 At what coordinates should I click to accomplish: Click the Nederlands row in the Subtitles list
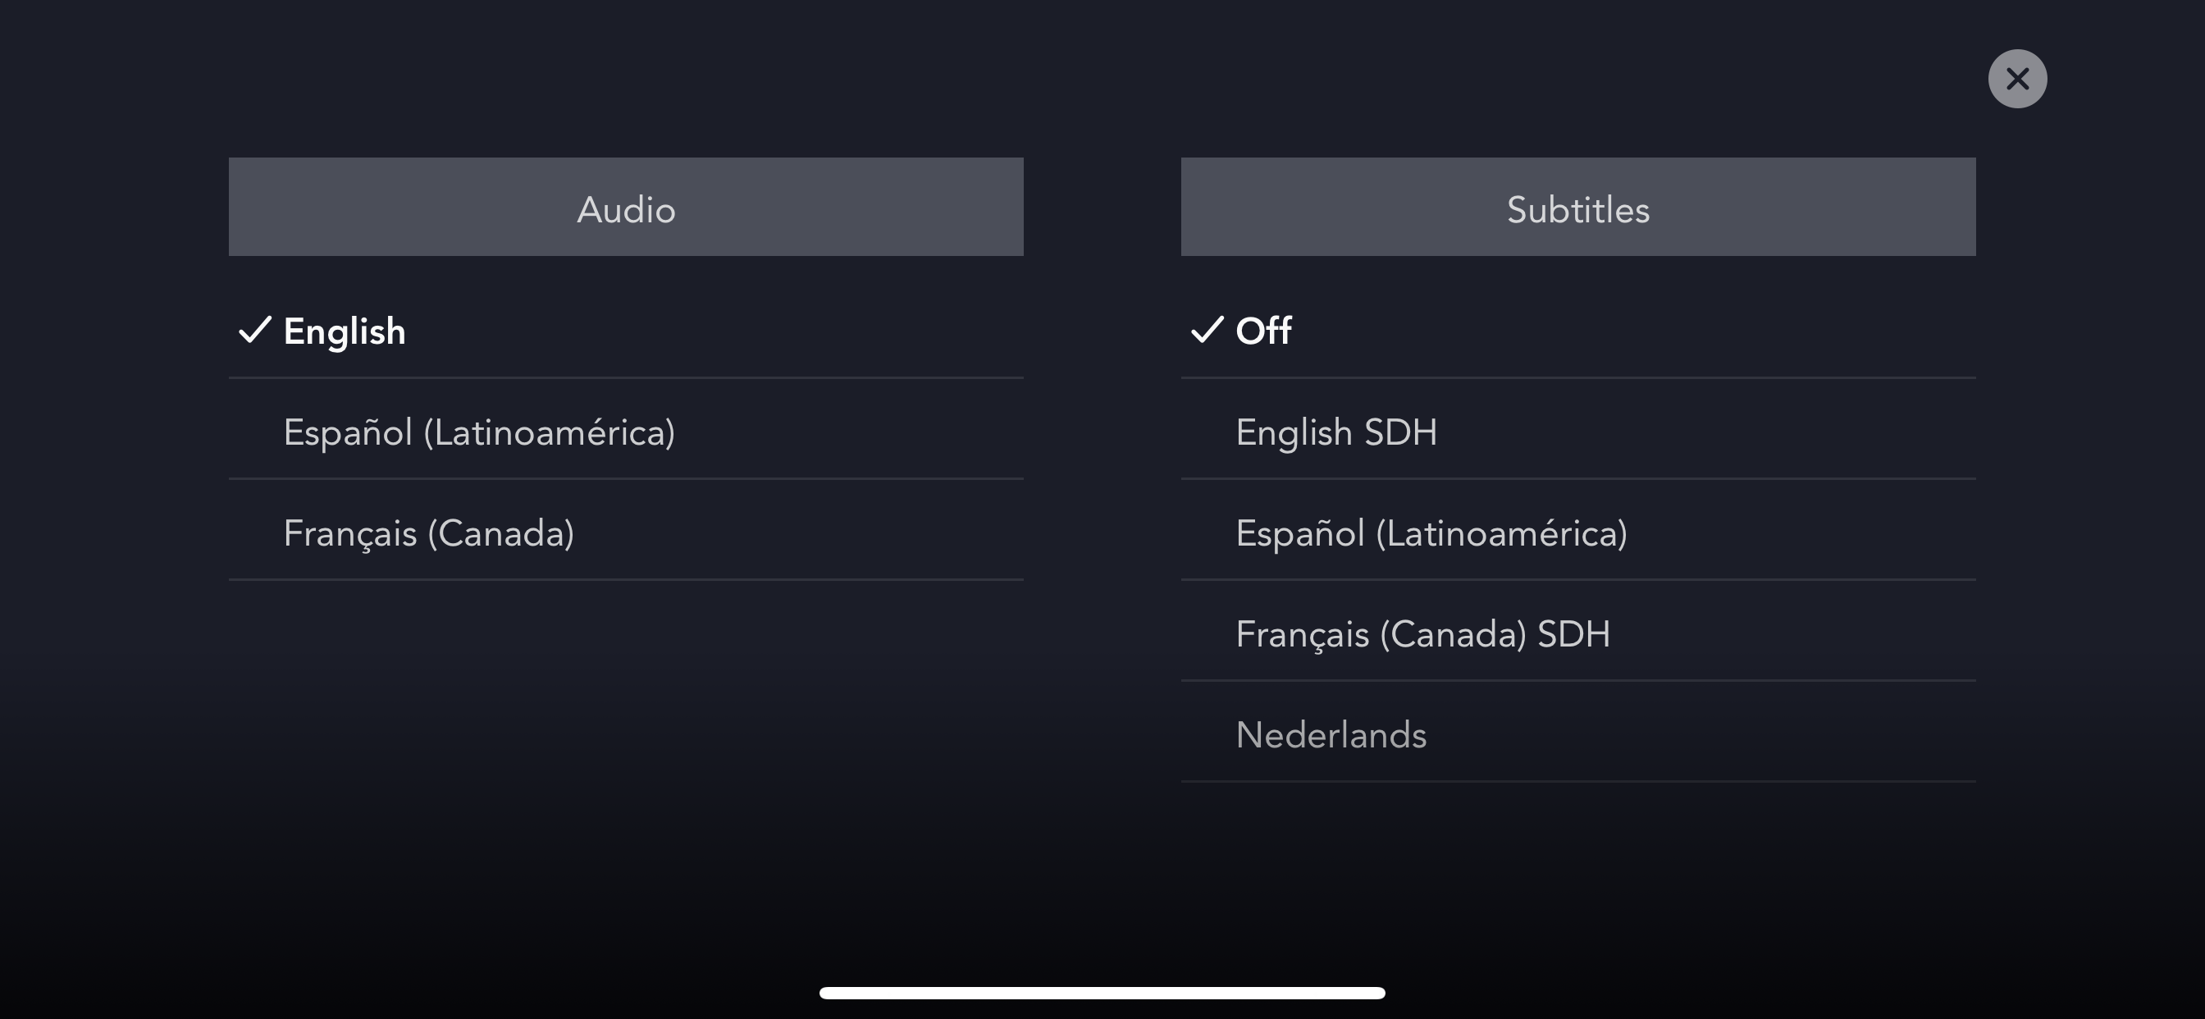[x=1577, y=736]
